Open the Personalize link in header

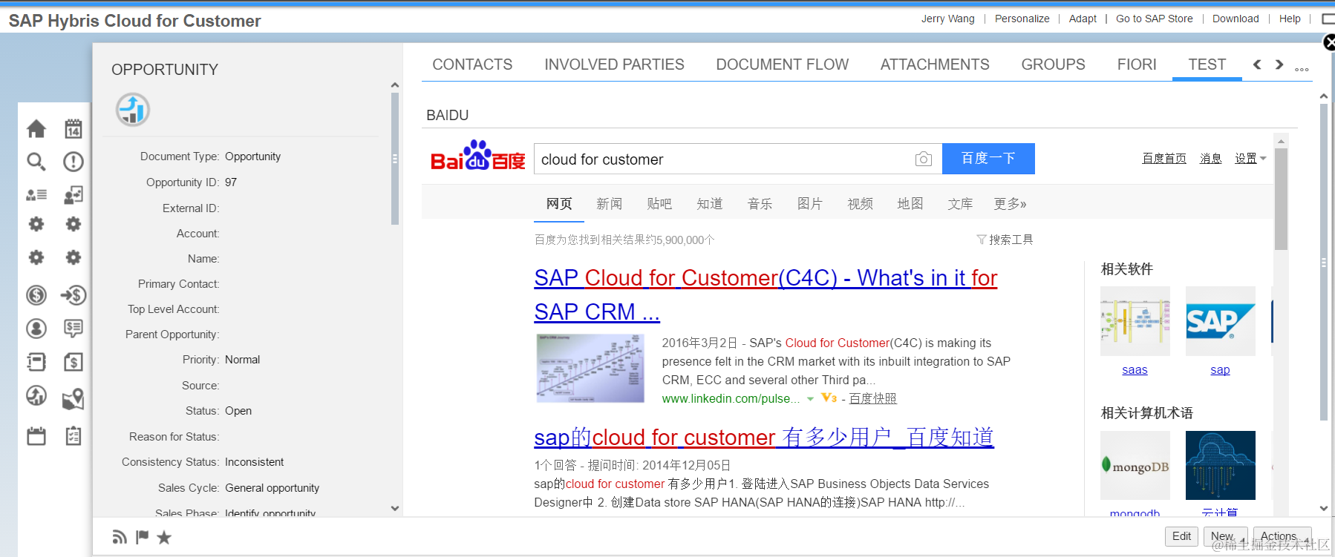click(x=1022, y=19)
